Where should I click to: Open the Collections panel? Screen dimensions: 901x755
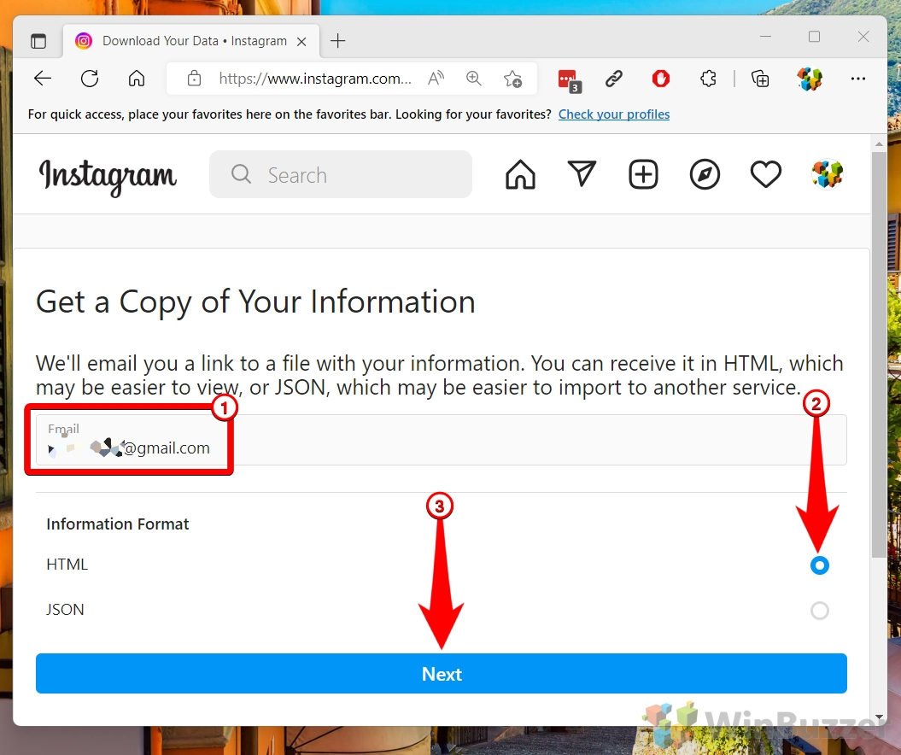(760, 78)
